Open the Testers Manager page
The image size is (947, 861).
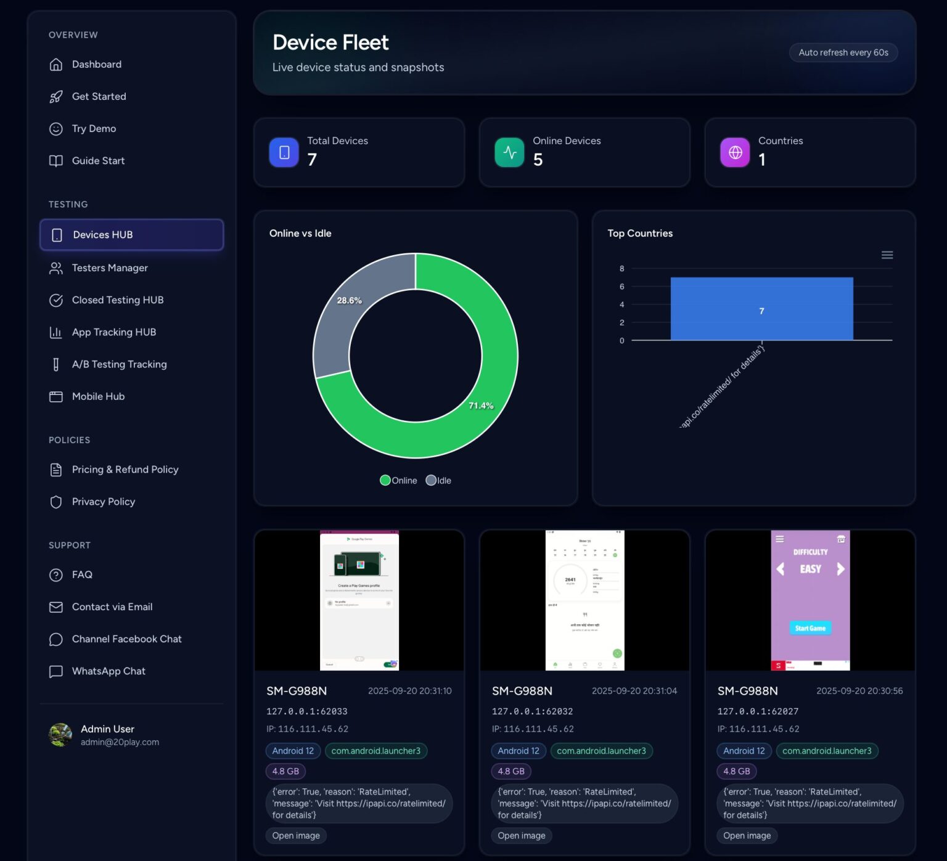110,268
